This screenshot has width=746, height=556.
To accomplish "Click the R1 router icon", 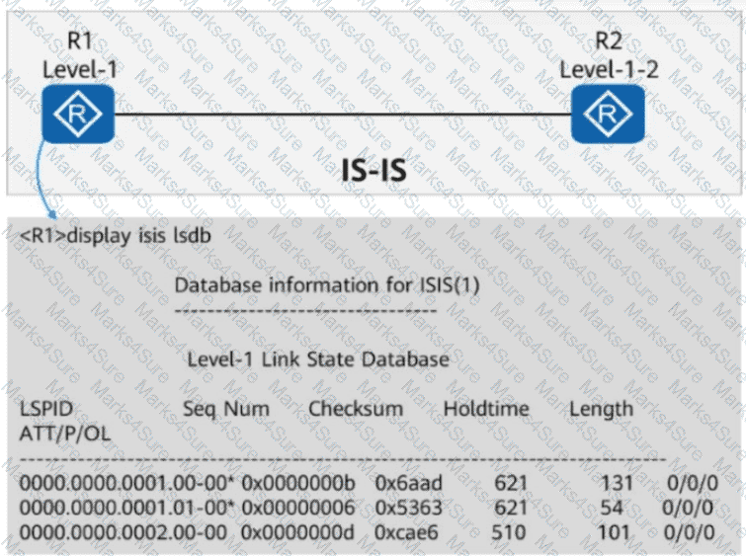I will (78, 114).
